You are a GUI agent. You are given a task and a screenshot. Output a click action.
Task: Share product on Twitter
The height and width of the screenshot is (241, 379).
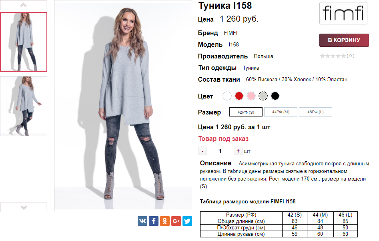point(187,221)
